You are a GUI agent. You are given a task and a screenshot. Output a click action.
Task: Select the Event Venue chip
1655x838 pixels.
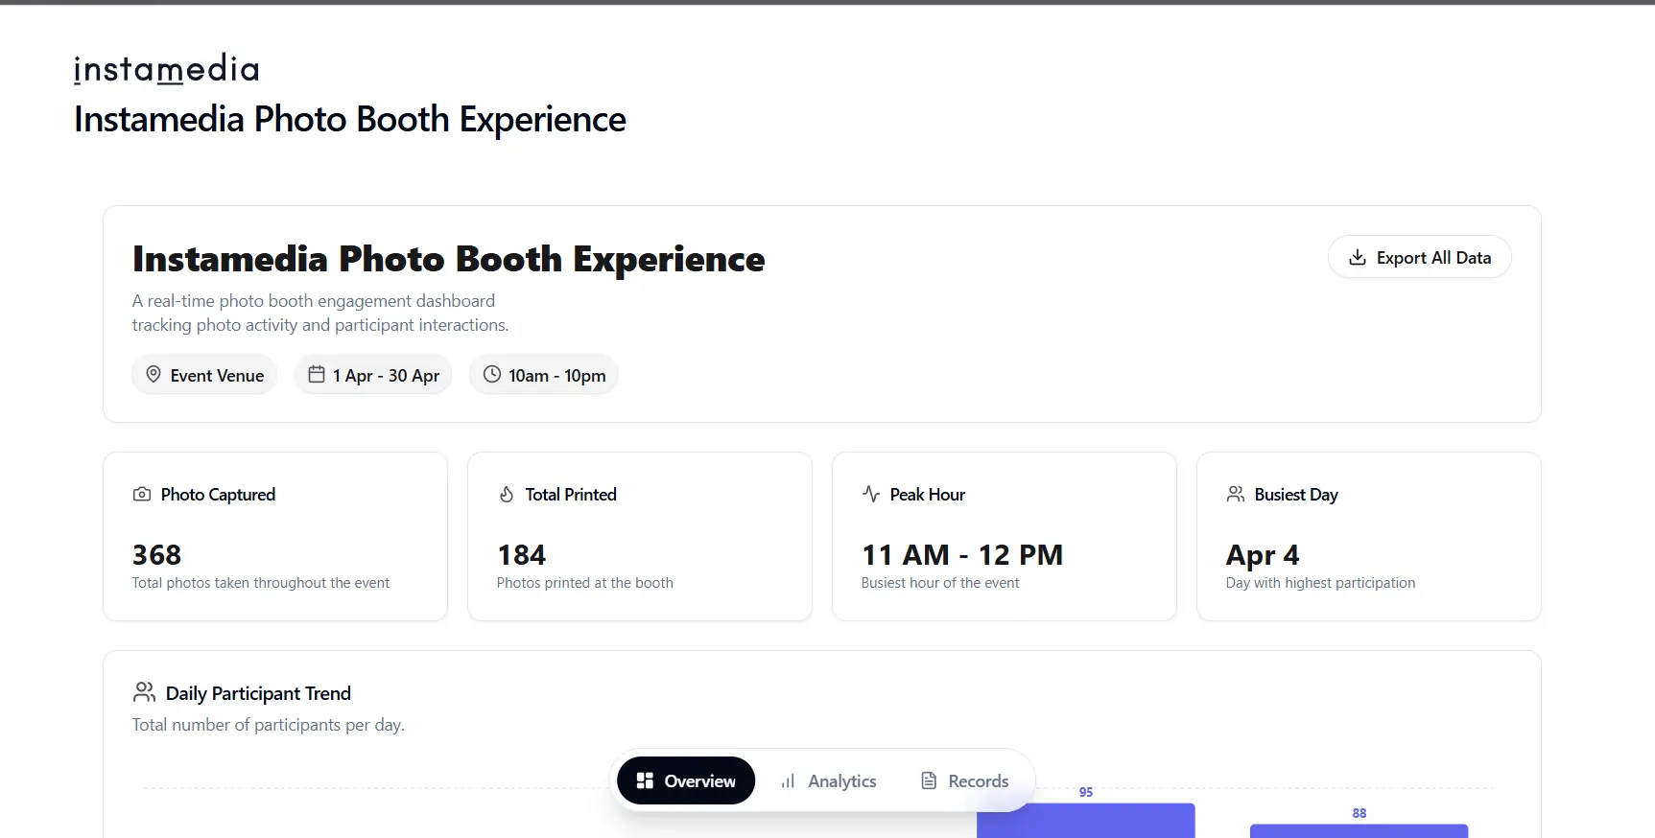(204, 375)
